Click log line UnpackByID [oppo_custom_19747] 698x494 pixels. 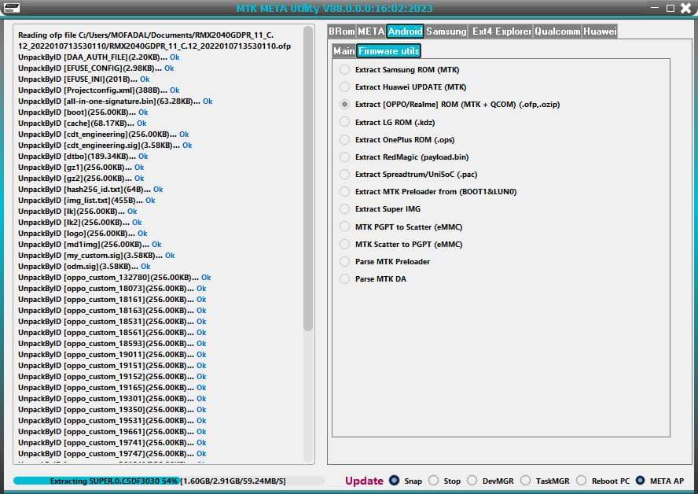pyautogui.click(x=112, y=454)
